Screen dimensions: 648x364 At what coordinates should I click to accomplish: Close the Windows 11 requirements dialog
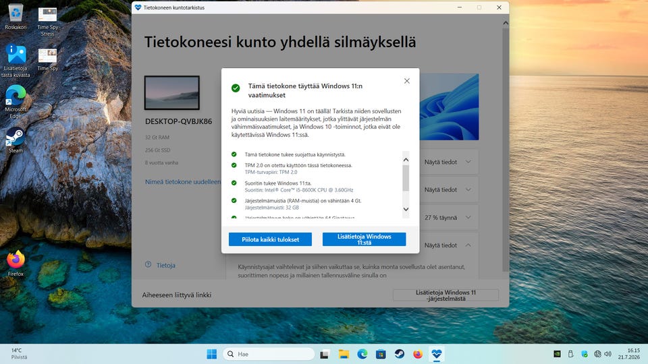click(x=406, y=81)
